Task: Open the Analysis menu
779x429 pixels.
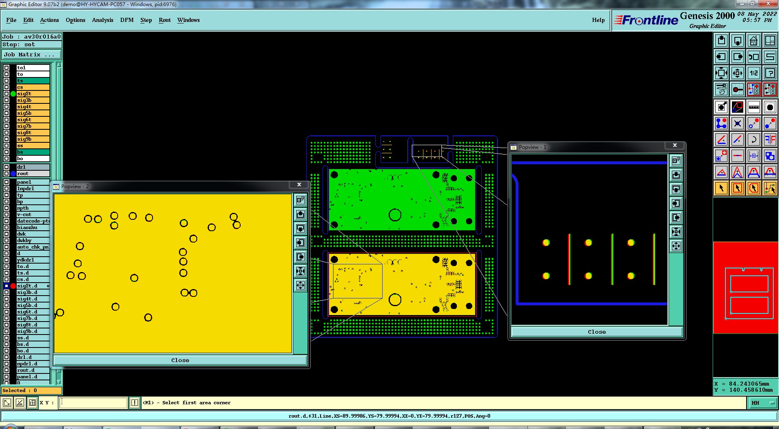Action: tap(103, 20)
